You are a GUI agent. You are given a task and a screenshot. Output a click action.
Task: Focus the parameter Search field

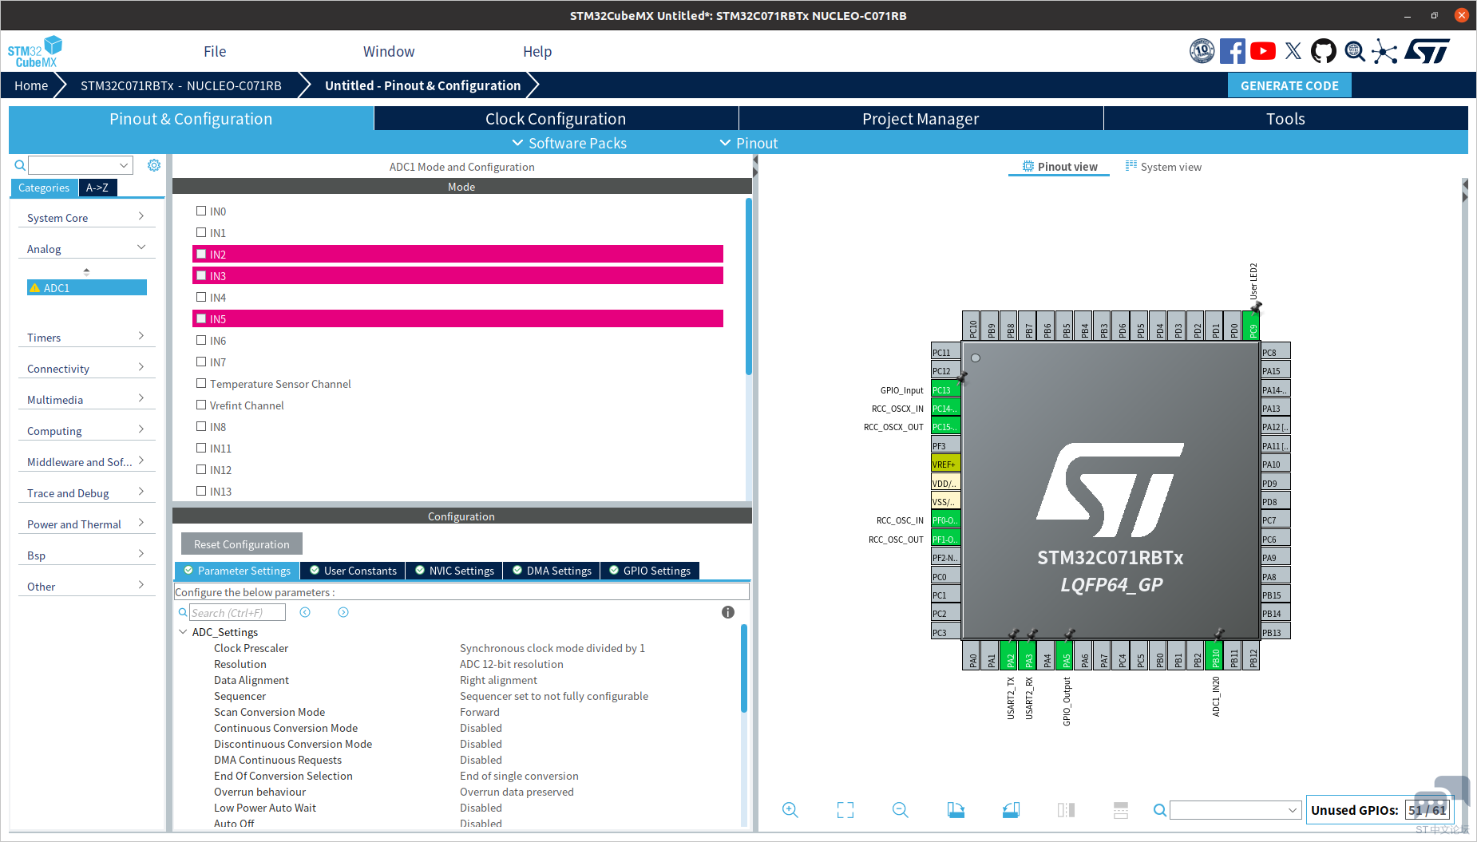tap(236, 612)
